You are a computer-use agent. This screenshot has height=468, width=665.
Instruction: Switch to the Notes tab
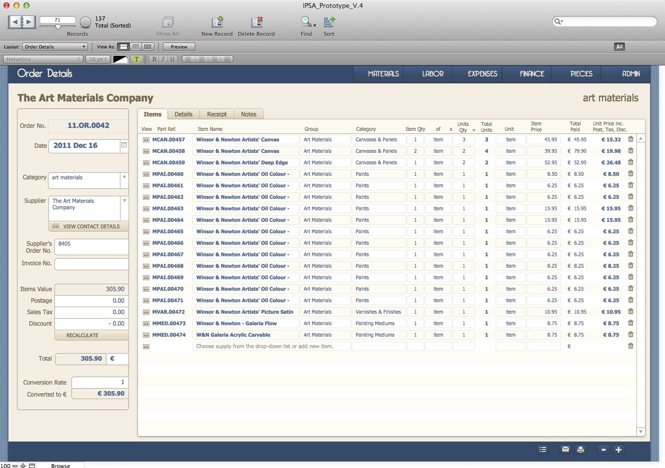pyautogui.click(x=249, y=114)
